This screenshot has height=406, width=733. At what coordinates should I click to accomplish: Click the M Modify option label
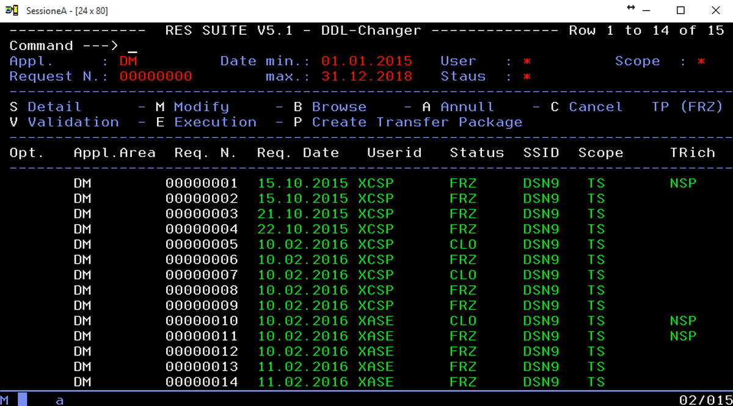pyautogui.click(x=192, y=107)
